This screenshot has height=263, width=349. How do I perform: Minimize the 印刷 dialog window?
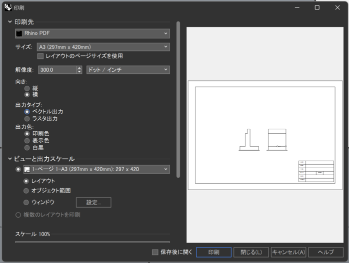click(297, 7)
